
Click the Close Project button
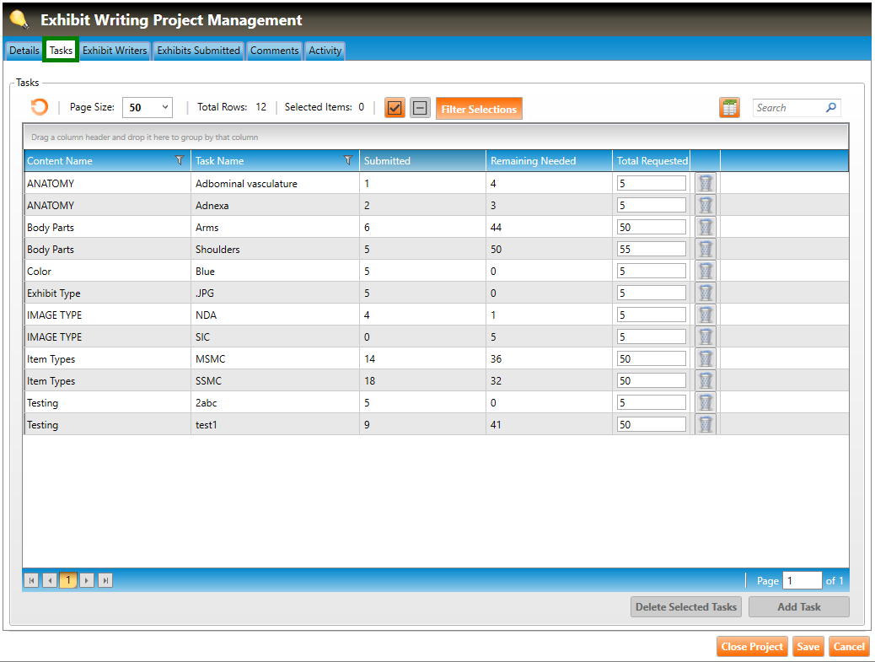[753, 647]
